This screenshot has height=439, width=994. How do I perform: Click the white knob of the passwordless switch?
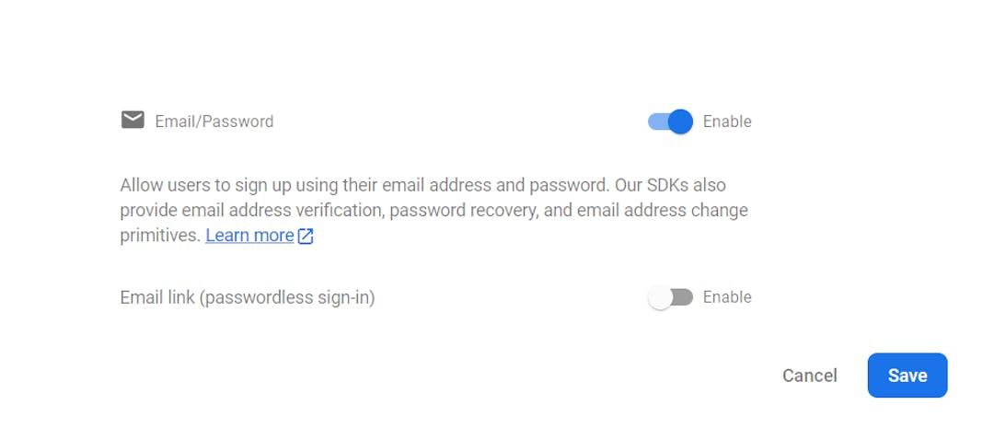(x=660, y=297)
